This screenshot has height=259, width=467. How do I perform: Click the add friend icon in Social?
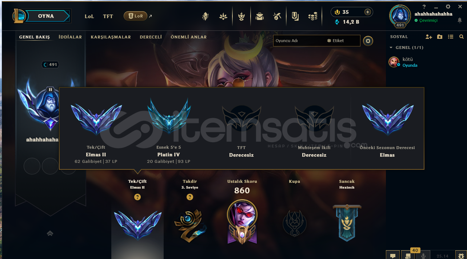click(429, 37)
